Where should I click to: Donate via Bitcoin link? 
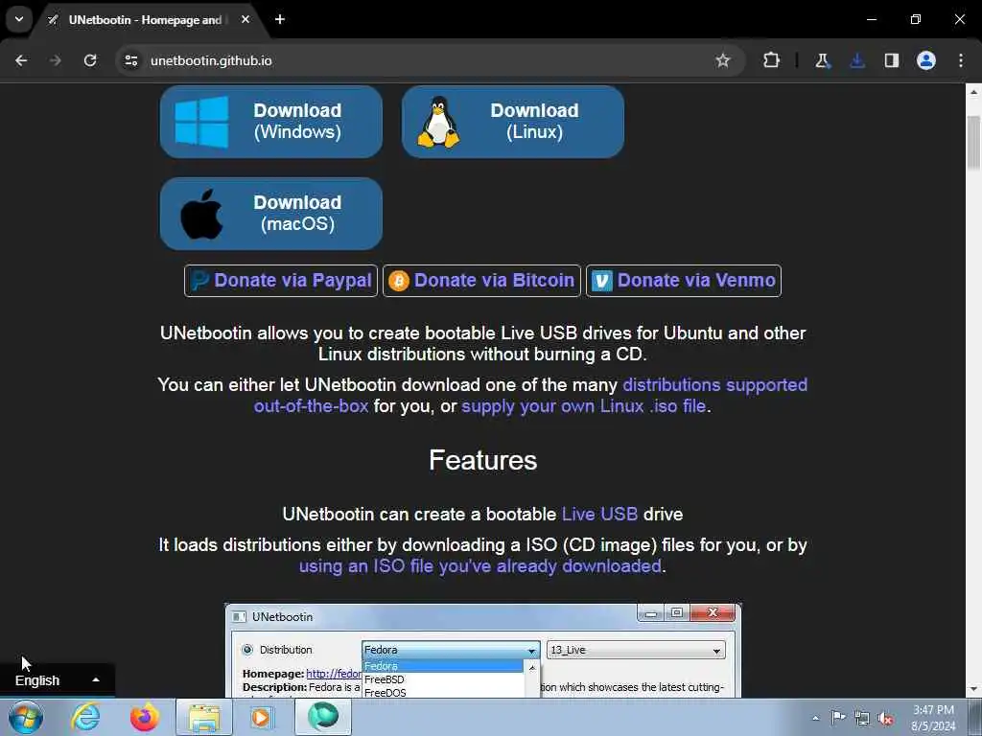pos(482,281)
